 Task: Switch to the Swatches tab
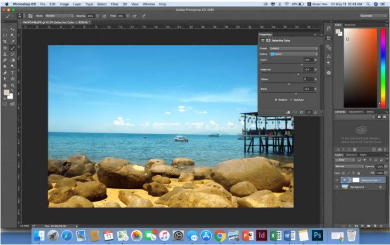pyautogui.click(x=350, y=25)
